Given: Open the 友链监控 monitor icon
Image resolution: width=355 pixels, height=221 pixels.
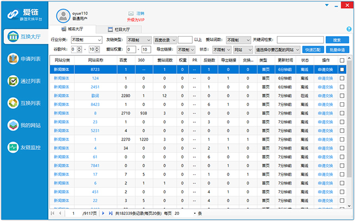Looking at the screenshot, I should click(x=13, y=147).
